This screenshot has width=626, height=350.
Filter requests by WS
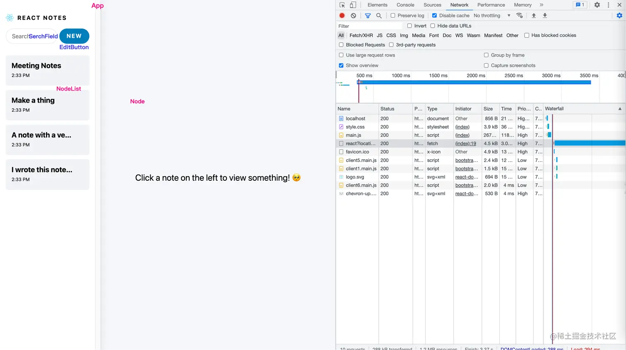pos(459,35)
